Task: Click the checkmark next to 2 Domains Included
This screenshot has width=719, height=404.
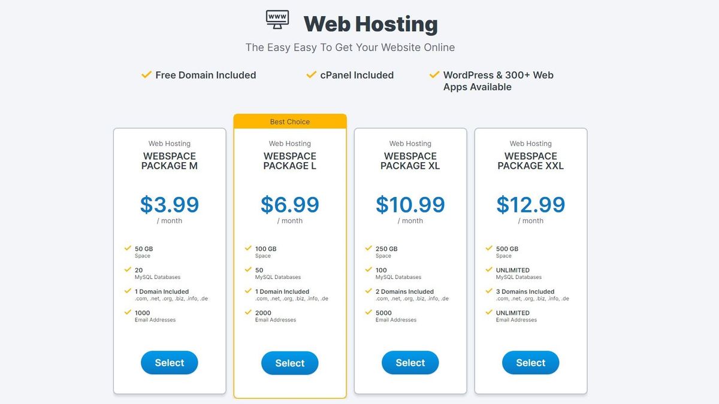Action: (368, 291)
